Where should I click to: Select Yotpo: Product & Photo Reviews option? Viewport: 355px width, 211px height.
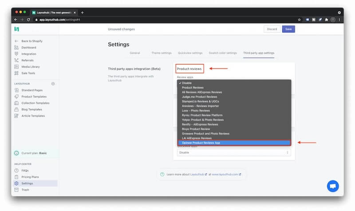tap(234, 119)
